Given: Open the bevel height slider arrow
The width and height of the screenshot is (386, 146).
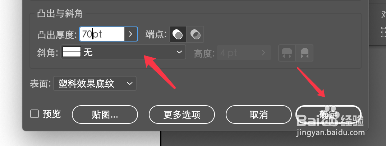Looking at the screenshot, I should click(264, 53).
